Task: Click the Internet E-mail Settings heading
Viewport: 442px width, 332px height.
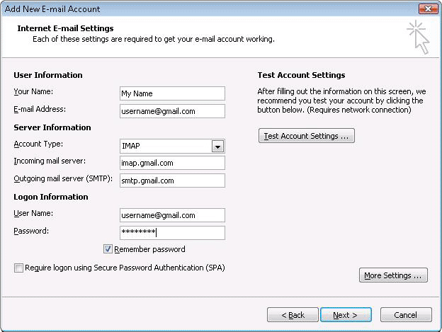Action: click(x=65, y=28)
